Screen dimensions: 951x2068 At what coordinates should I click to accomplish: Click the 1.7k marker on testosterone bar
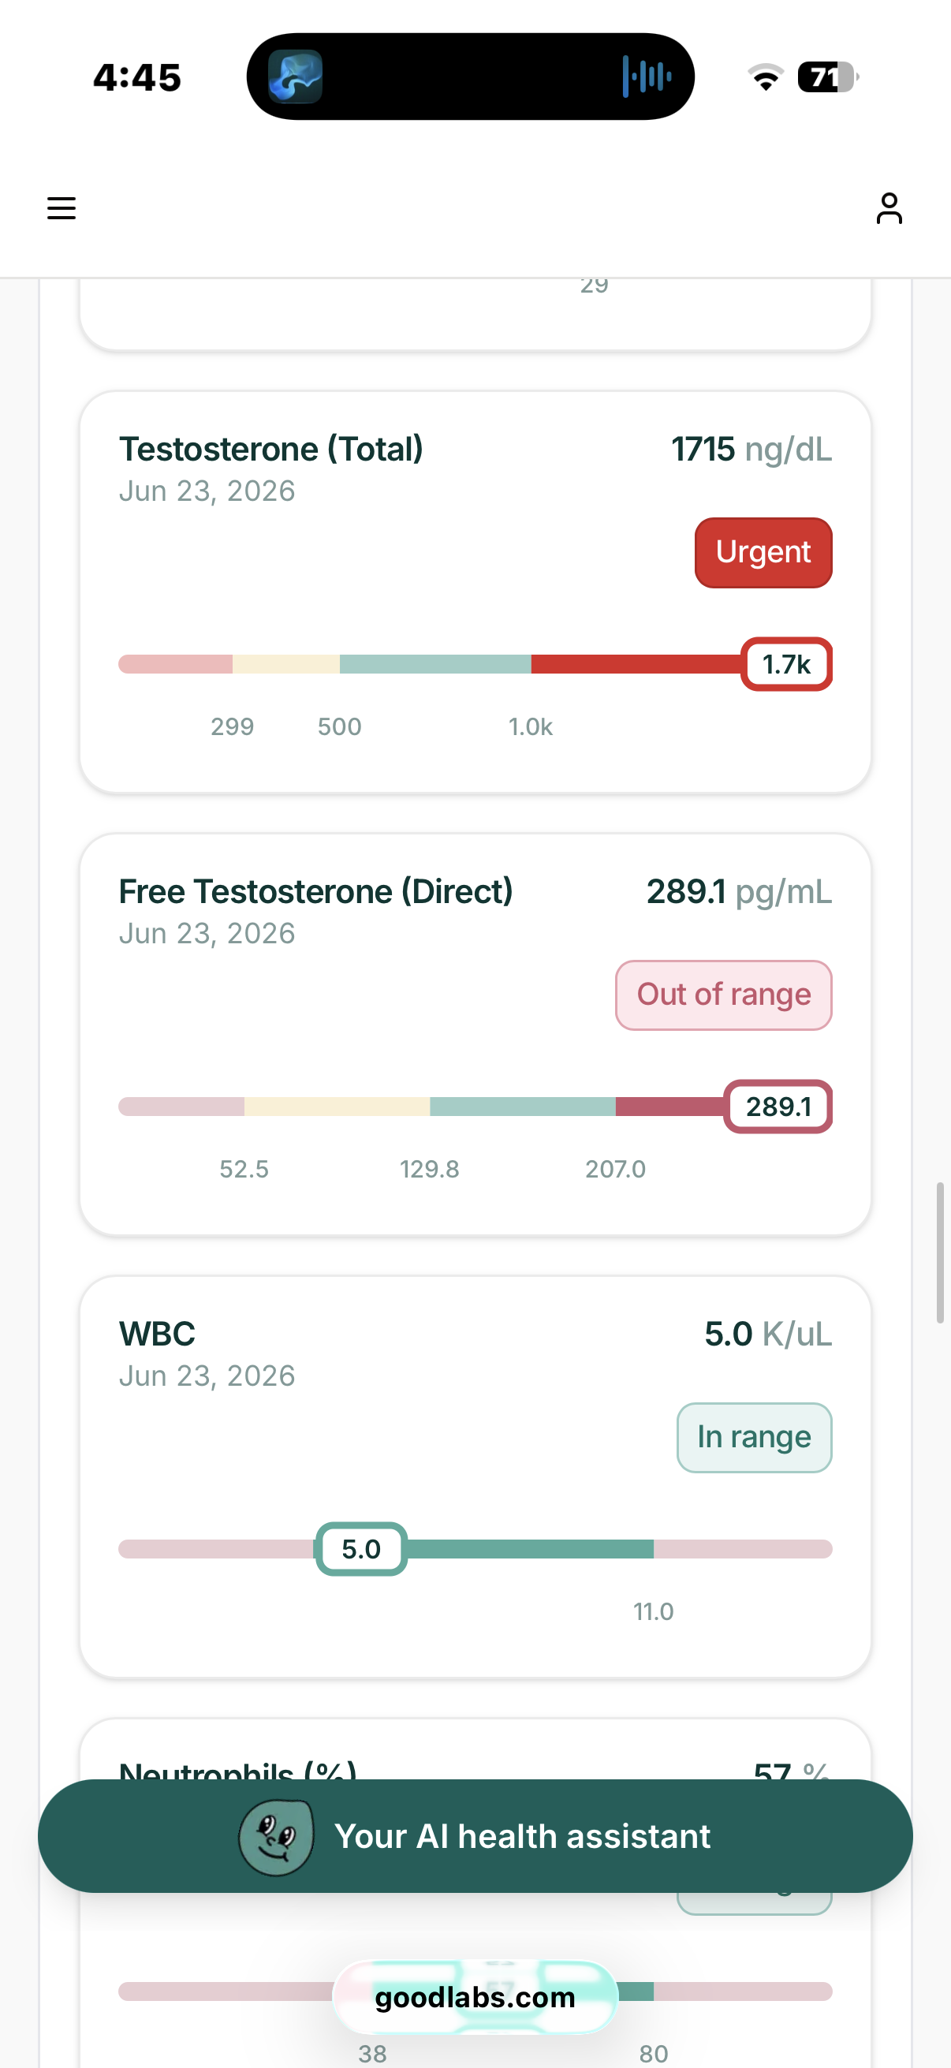[786, 664]
